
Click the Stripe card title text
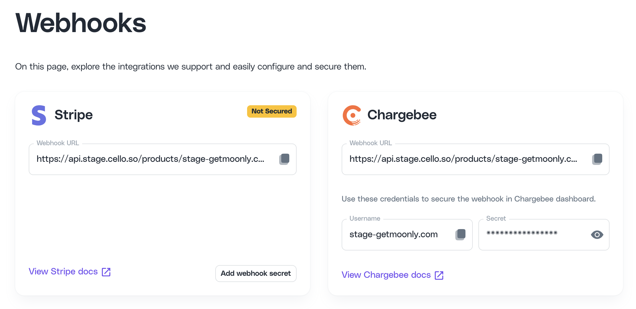[x=73, y=115]
